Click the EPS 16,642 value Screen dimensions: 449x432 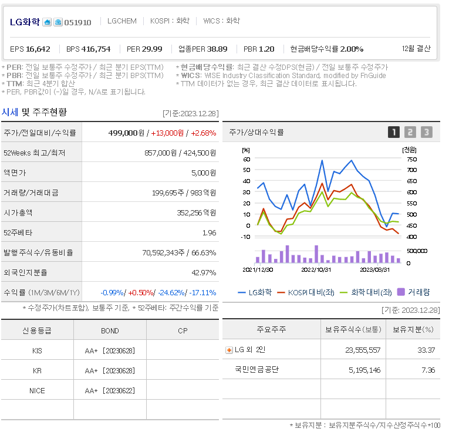pyautogui.click(x=30, y=49)
